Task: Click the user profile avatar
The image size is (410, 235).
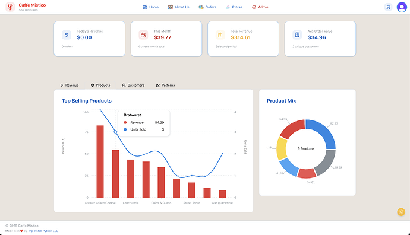Action: pyautogui.click(x=402, y=7)
